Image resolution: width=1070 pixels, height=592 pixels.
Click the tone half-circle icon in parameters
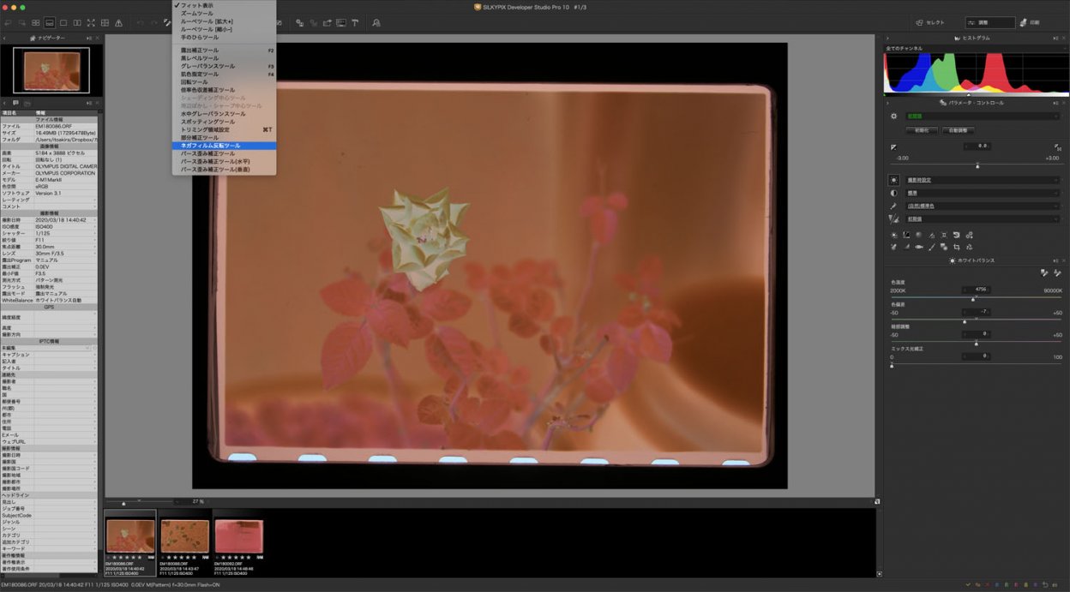click(x=894, y=193)
